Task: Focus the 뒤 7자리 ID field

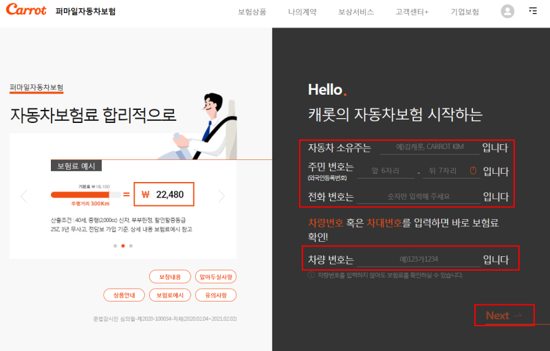Action: pos(451,171)
